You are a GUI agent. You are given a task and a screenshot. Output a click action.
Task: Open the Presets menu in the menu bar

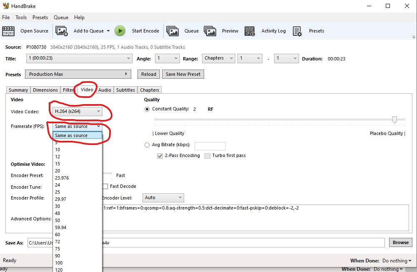point(40,17)
